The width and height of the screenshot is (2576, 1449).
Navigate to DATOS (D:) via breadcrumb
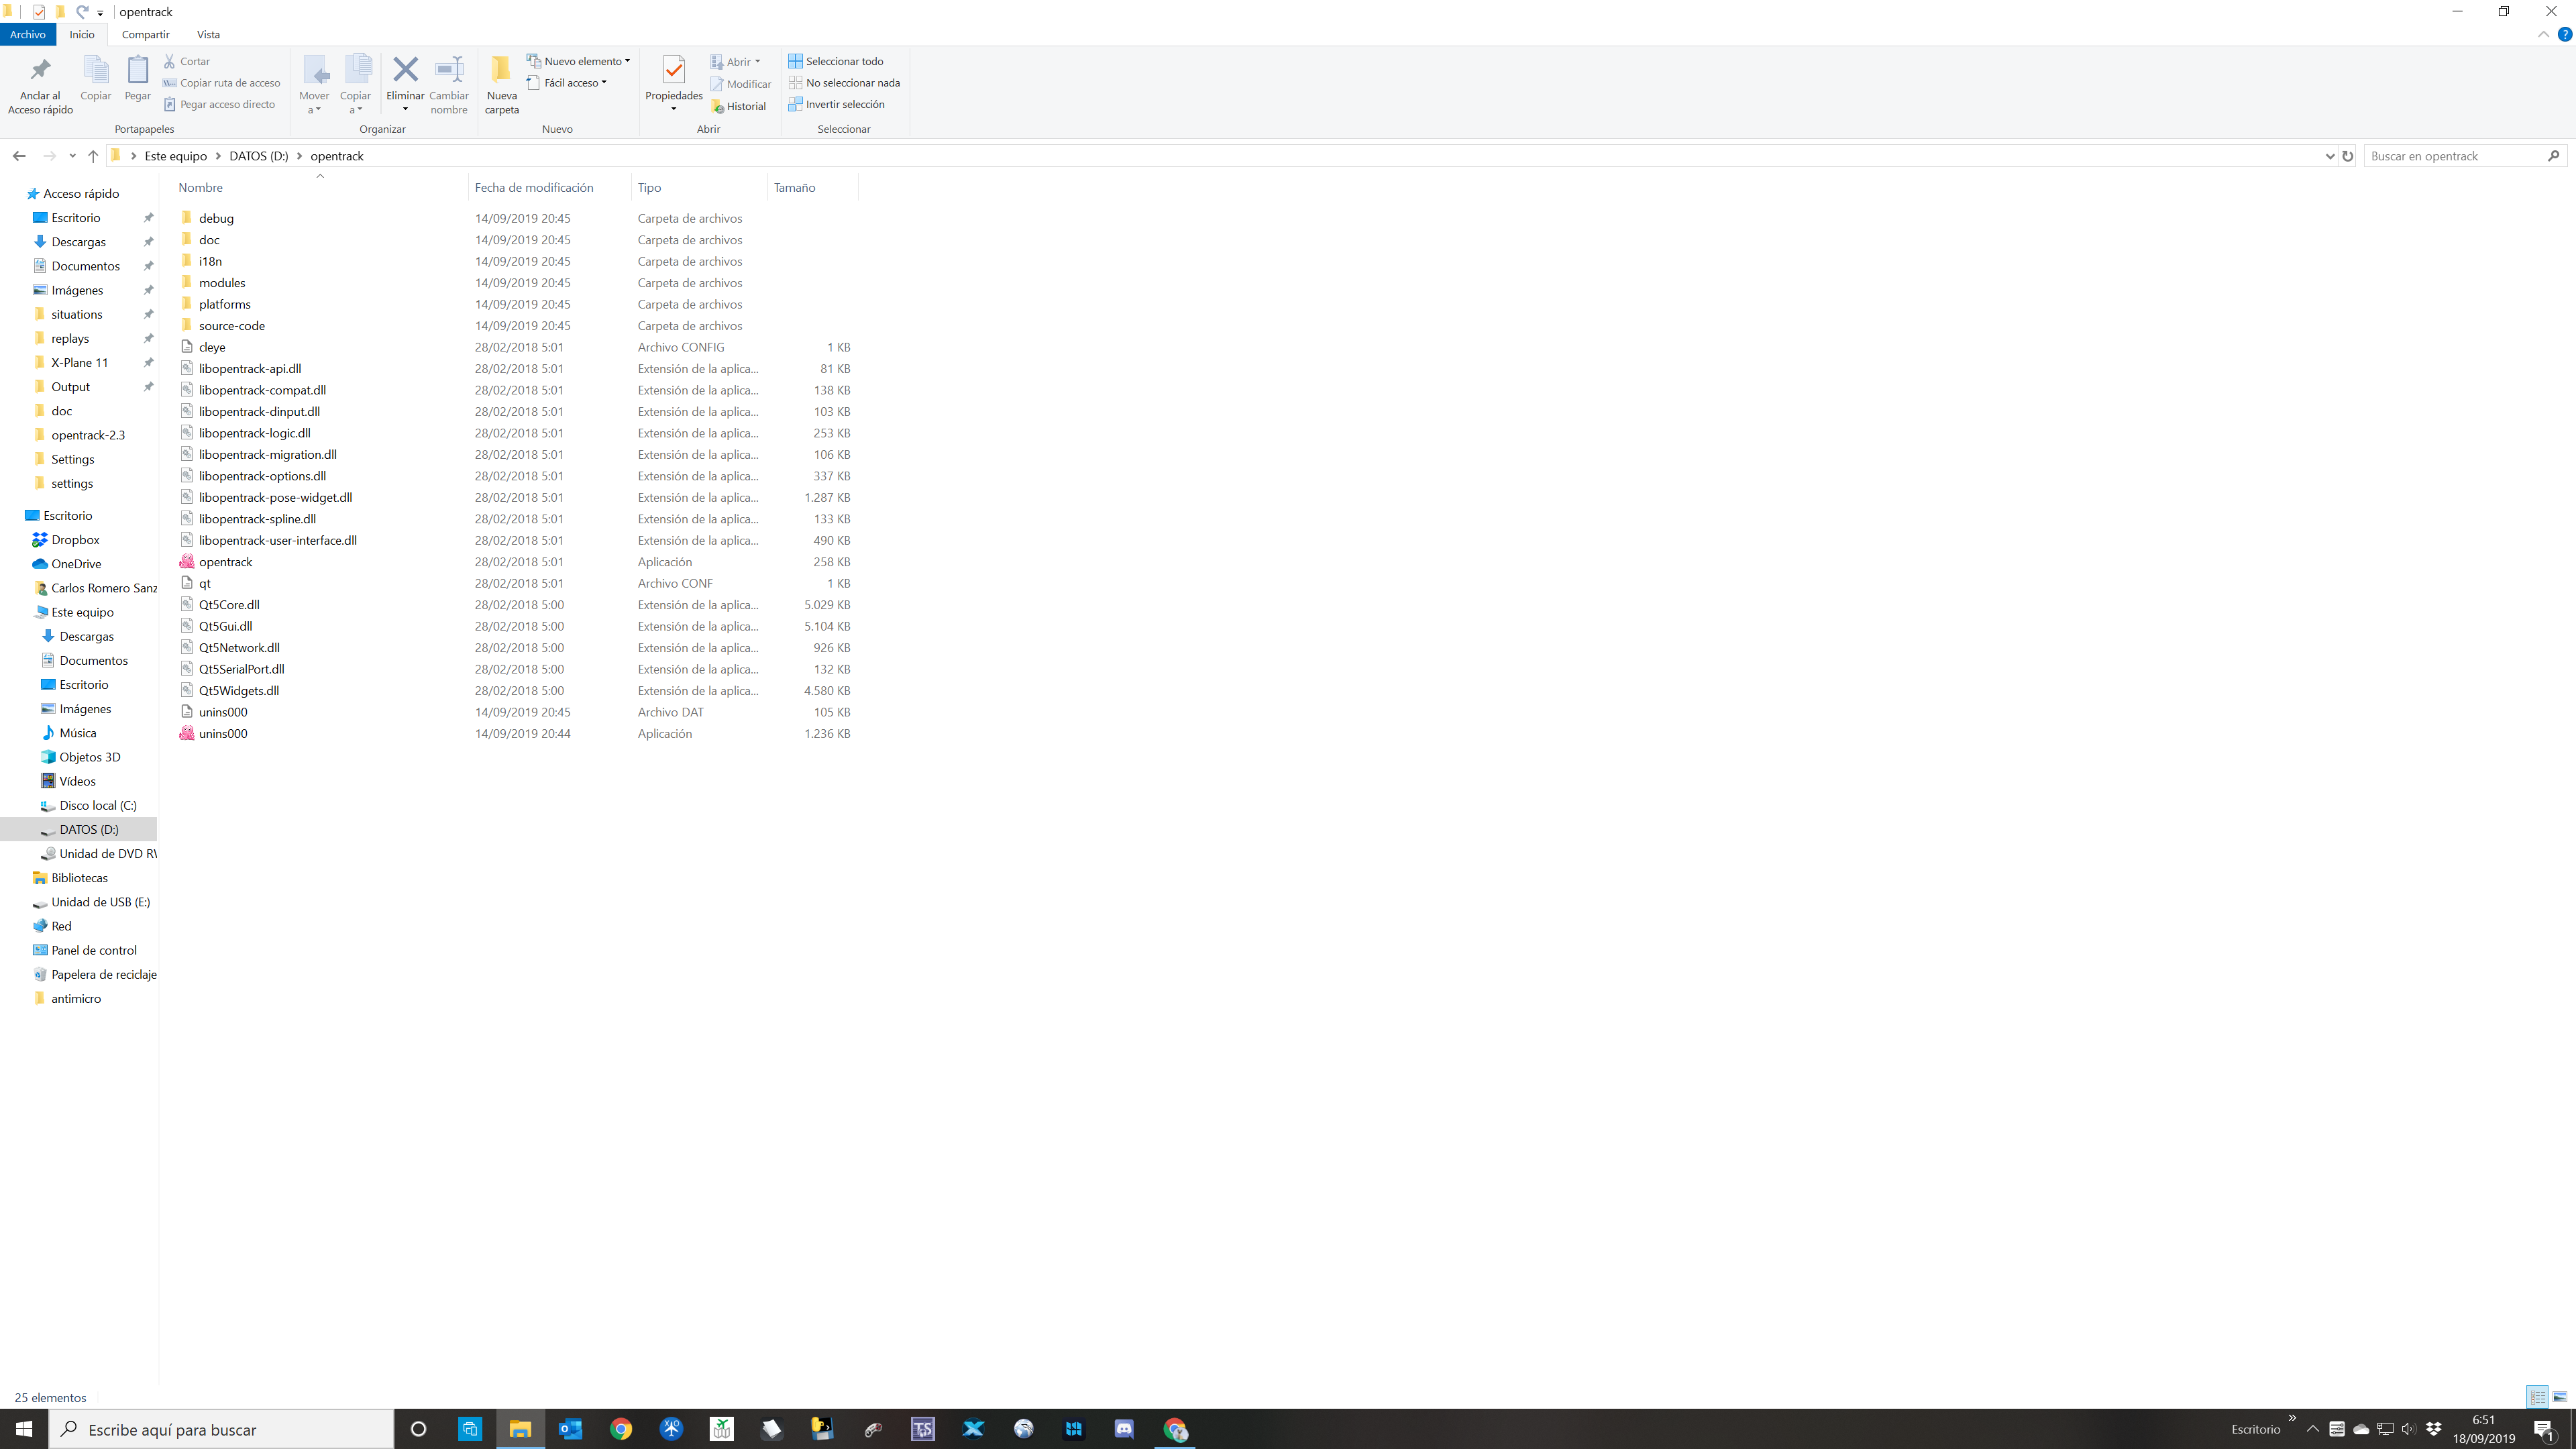click(x=257, y=156)
